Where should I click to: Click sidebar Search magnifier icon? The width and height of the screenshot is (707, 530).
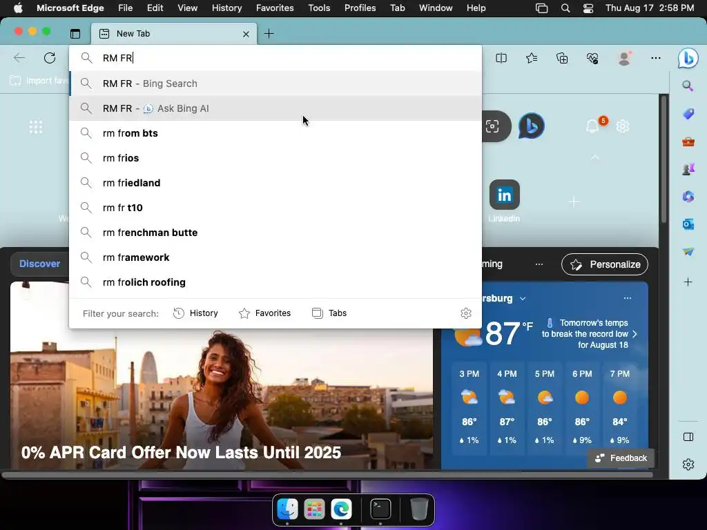tap(688, 86)
